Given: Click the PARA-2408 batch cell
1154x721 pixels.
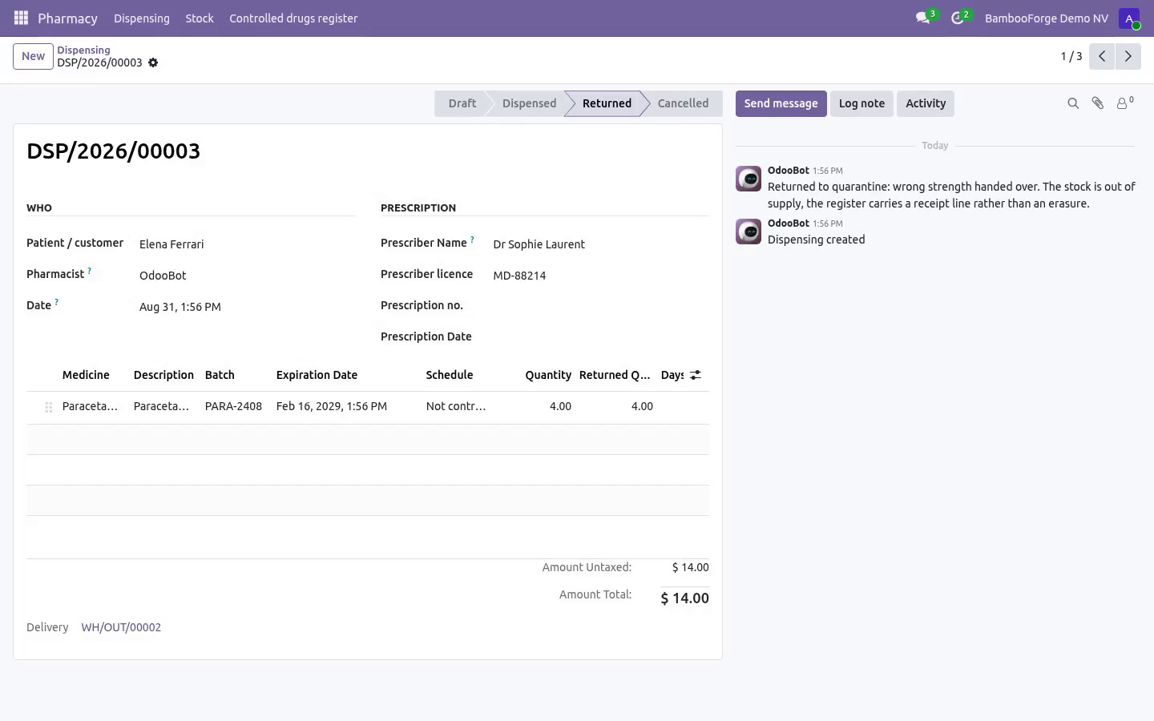Looking at the screenshot, I should [x=233, y=406].
